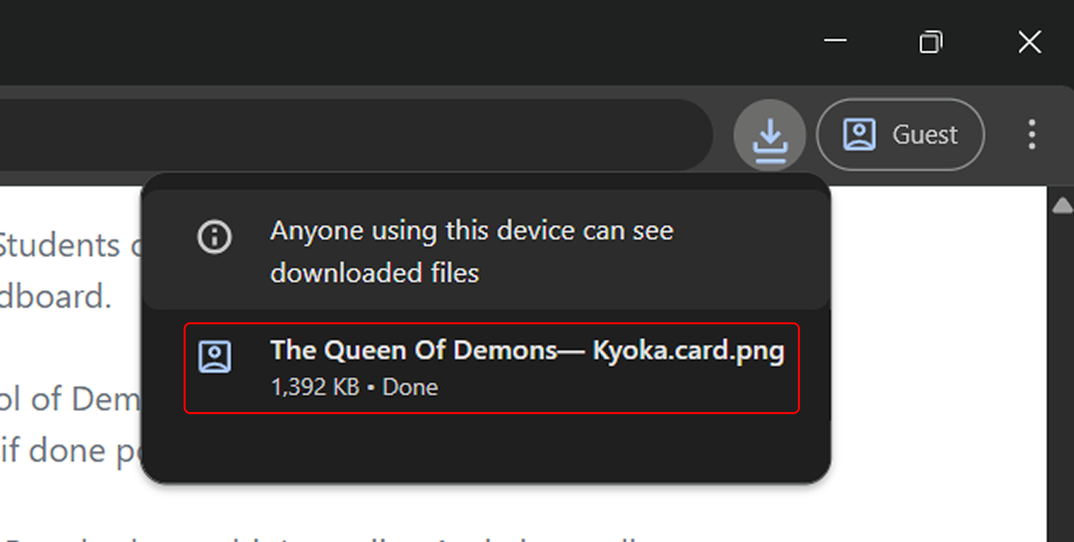This screenshot has width=1074, height=542.
Task: Click the image file icon for Kyoka.card.png
Action: click(215, 357)
